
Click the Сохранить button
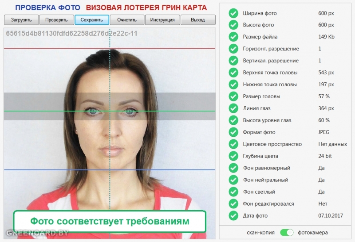pyautogui.click(x=92, y=20)
